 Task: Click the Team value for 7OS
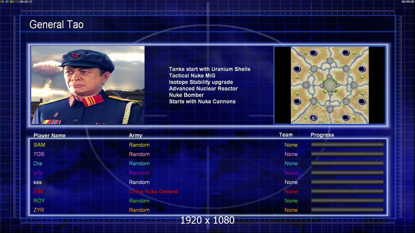click(x=291, y=154)
